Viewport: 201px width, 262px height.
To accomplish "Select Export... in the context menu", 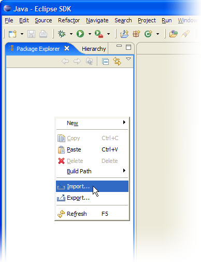I will (92, 198).
